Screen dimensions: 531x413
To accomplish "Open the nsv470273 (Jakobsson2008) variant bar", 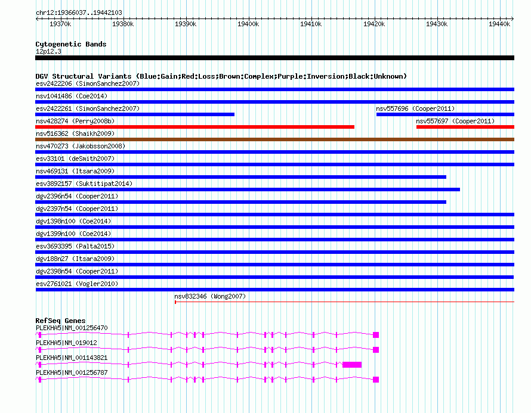I will tap(274, 152).
